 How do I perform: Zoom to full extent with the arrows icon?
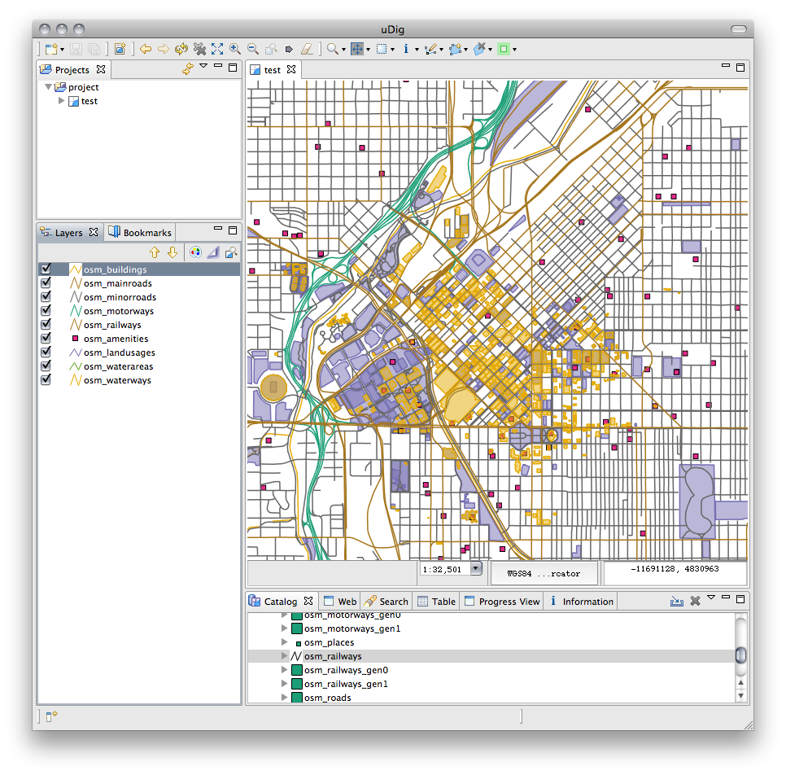click(x=217, y=49)
